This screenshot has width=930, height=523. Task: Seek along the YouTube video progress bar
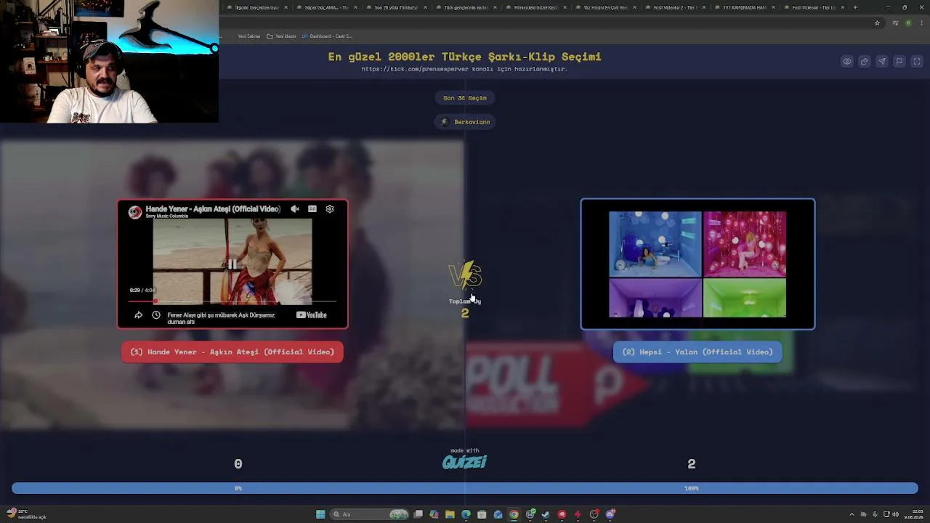click(232, 300)
